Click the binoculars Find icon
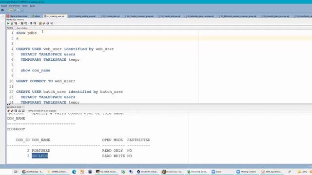 pos(2,10)
